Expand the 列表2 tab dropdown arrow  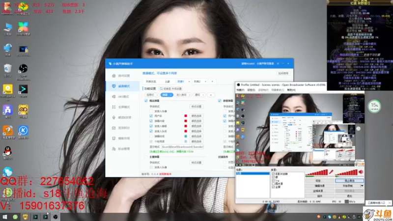(205, 82)
